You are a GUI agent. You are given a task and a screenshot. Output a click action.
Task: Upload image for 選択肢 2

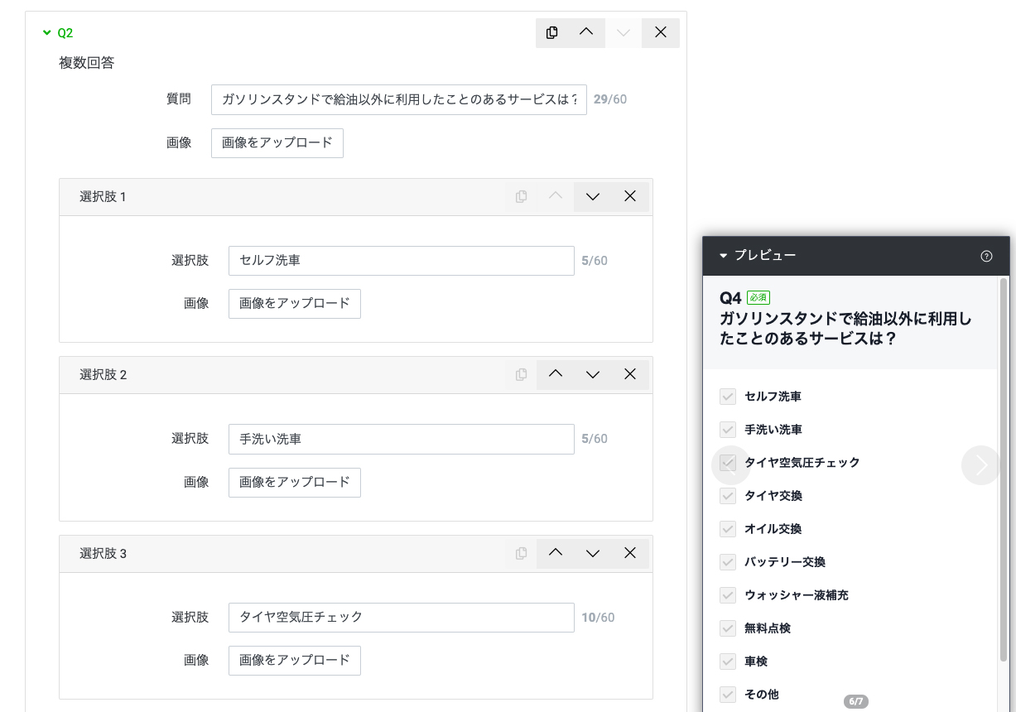coord(294,482)
